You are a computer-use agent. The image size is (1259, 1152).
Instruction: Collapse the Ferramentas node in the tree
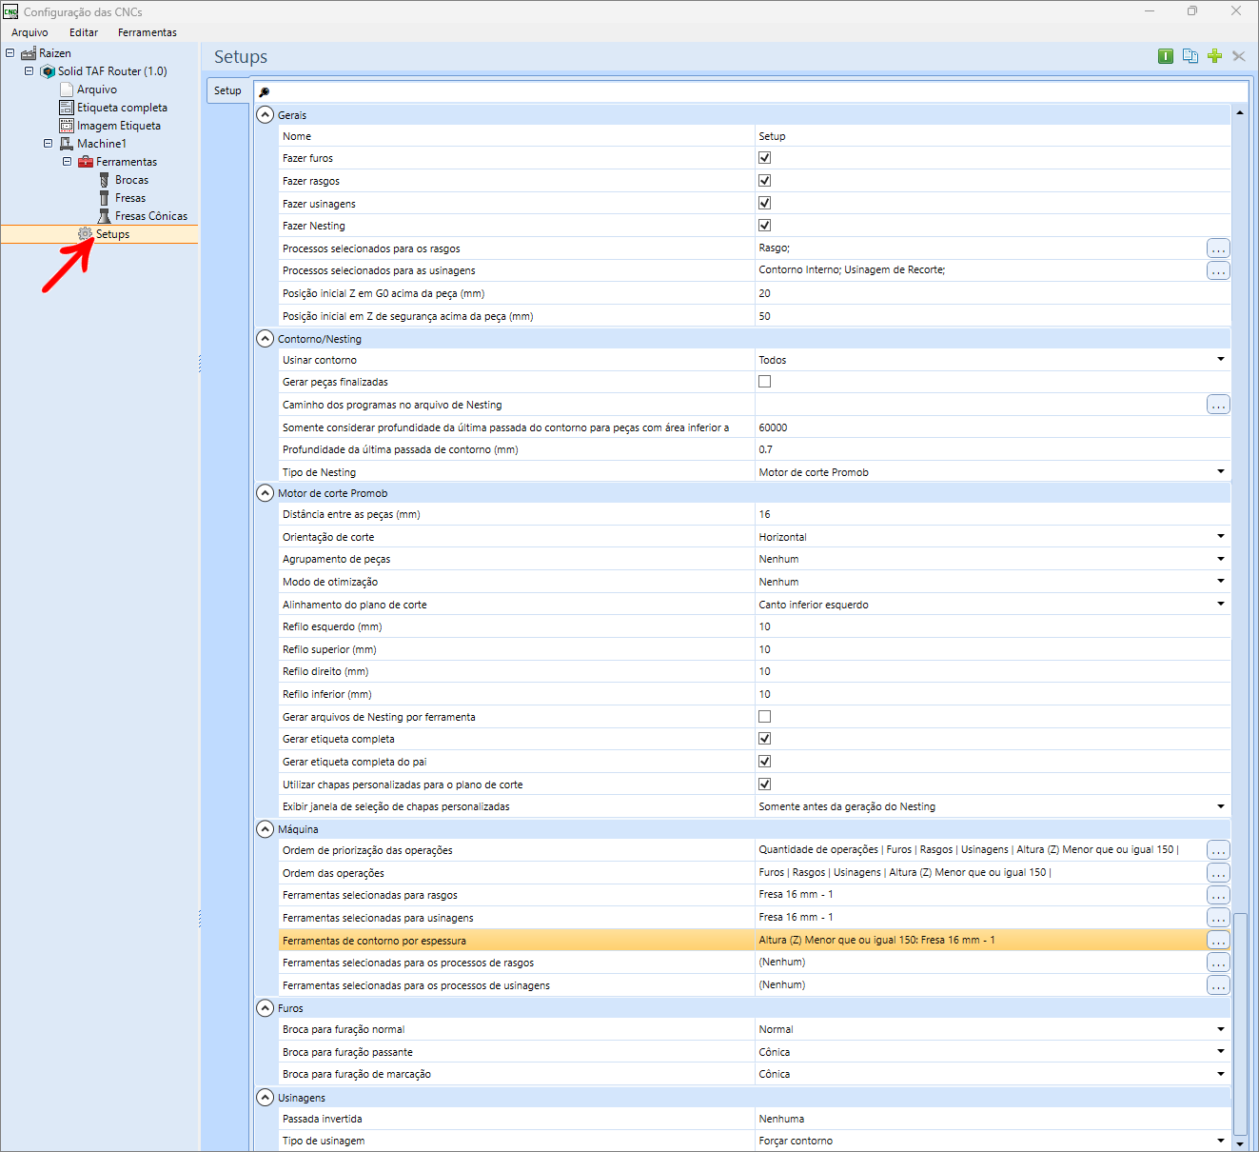[x=67, y=162]
